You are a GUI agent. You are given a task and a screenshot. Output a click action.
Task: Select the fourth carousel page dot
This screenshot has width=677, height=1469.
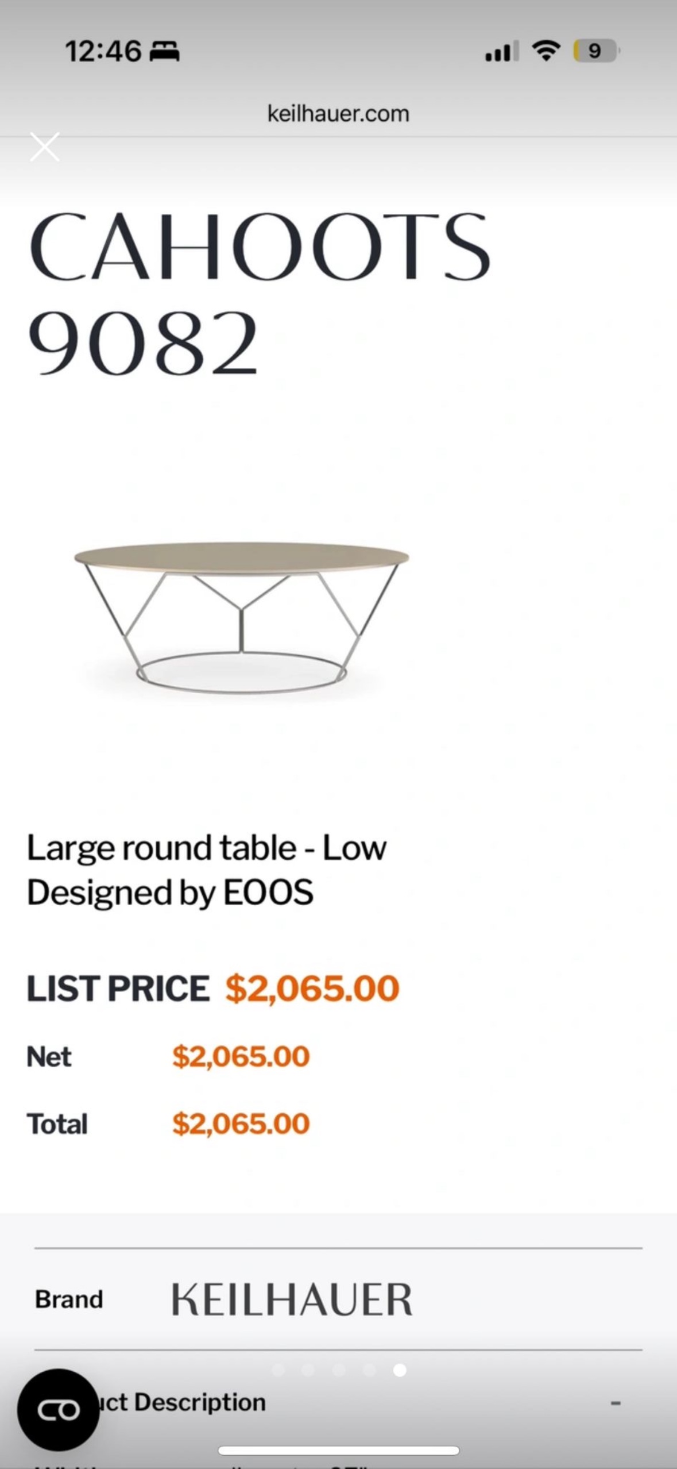pyautogui.click(x=369, y=1370)
